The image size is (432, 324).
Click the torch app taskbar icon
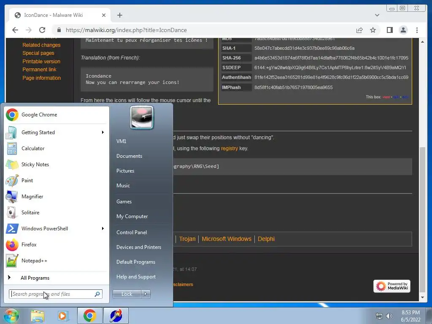[x=116, y=316]
